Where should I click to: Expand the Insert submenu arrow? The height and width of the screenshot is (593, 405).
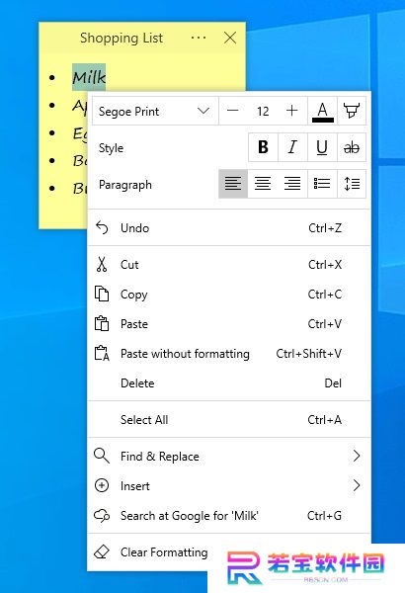[x=357, y=485]
